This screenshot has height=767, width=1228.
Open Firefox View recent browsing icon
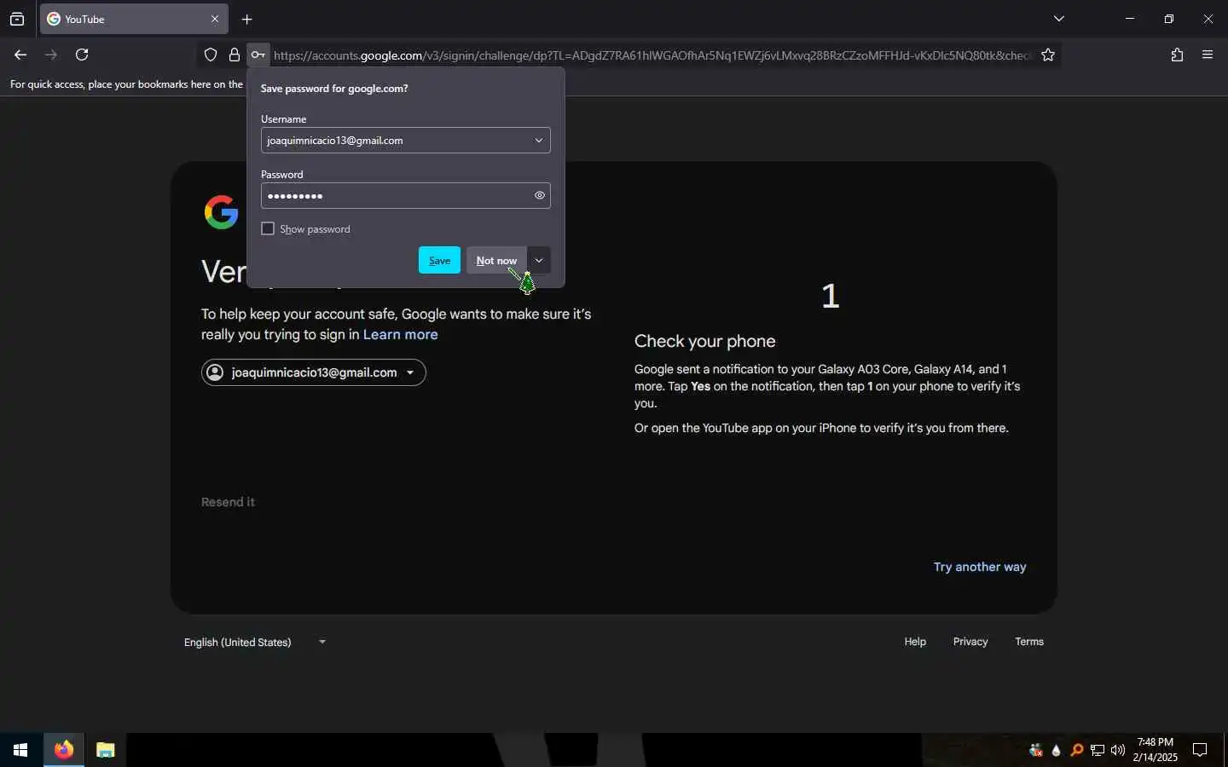tap(17, 19)
